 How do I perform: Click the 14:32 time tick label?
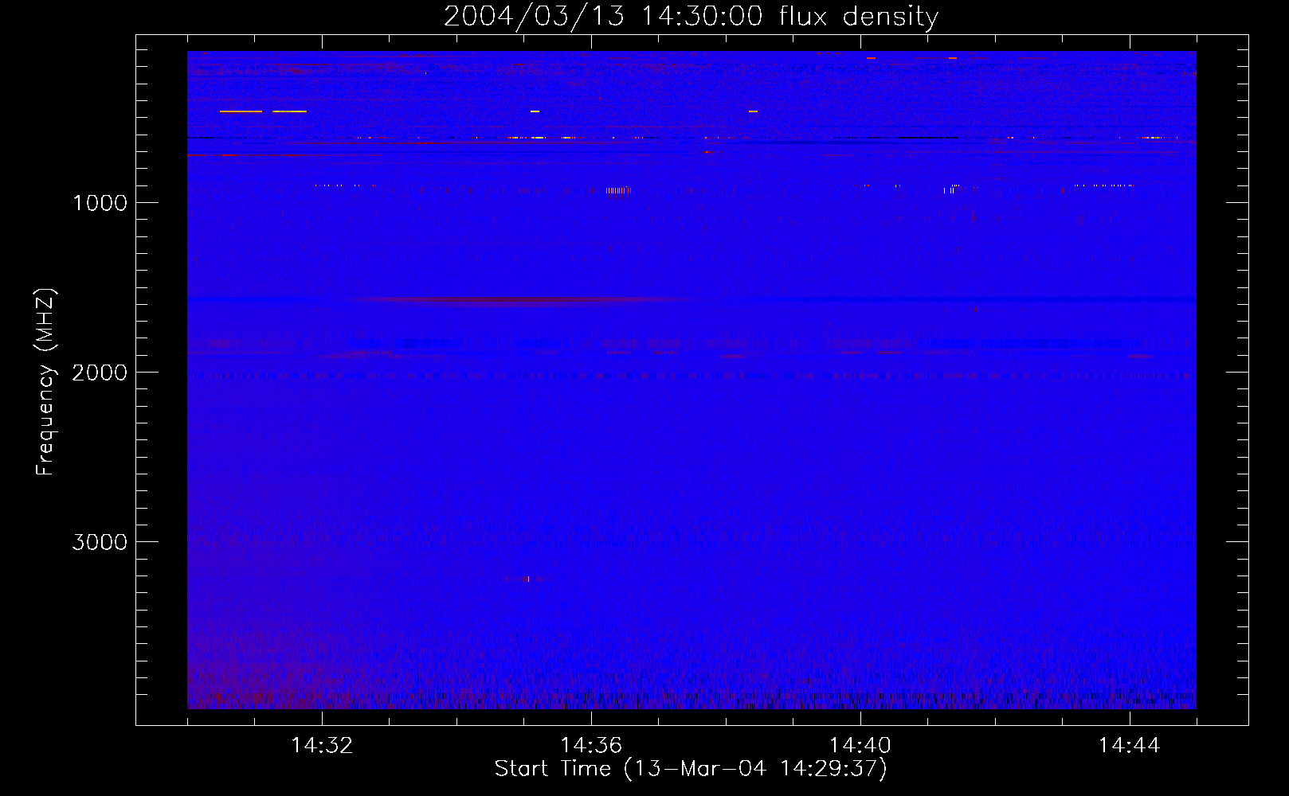click(x=322, y=745)
